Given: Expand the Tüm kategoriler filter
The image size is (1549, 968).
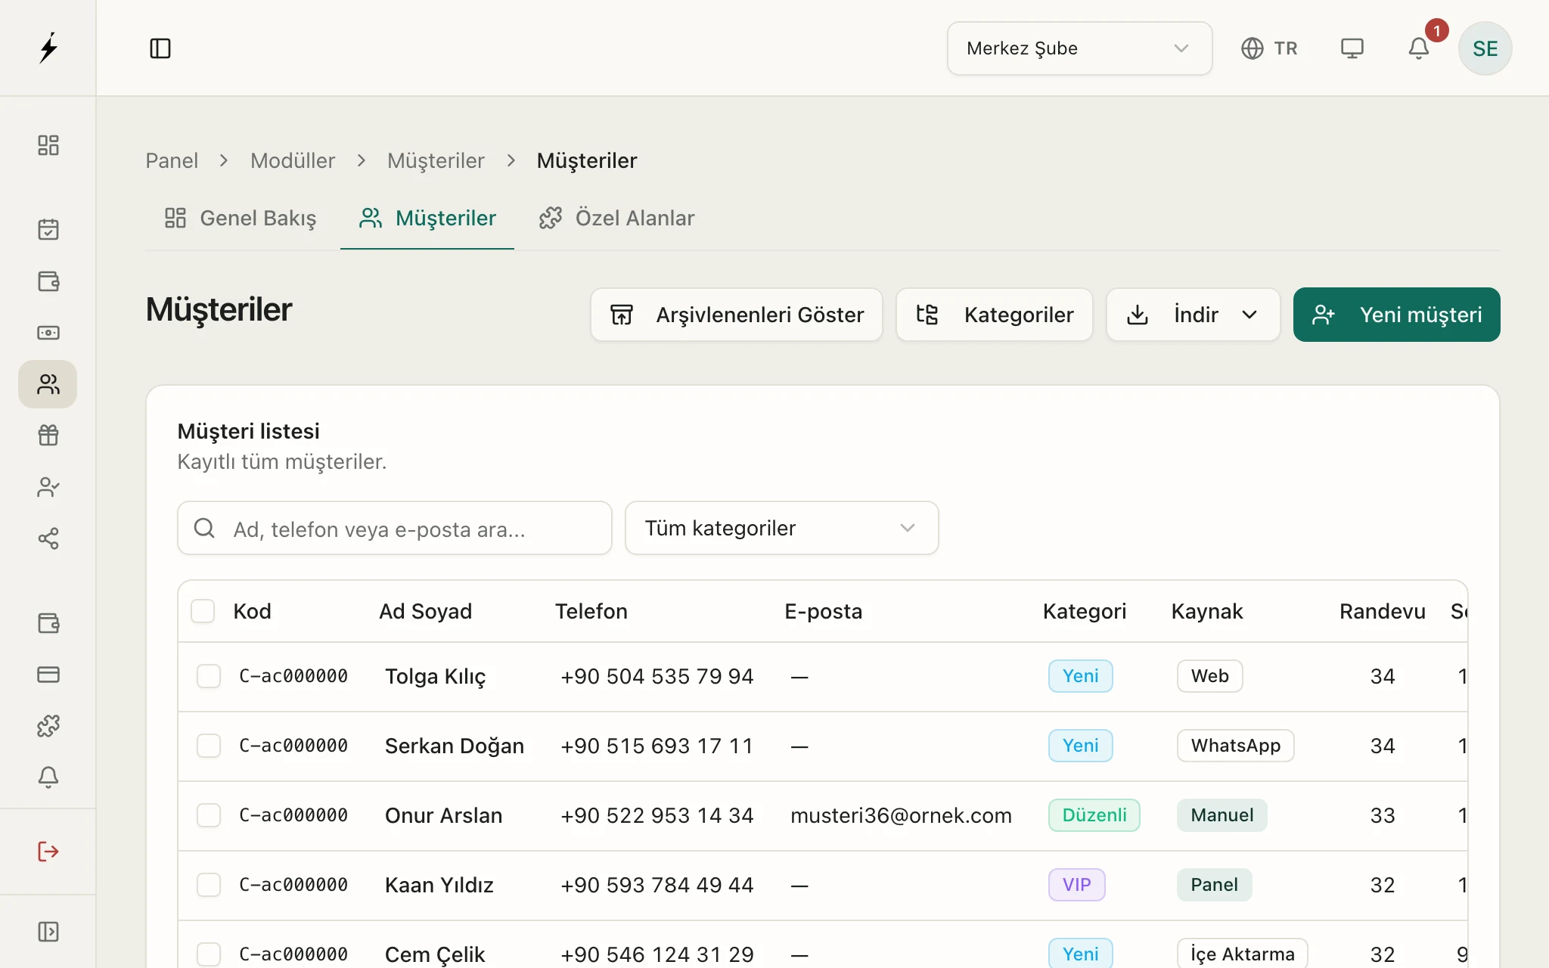Looking at the screenshot, I should click(x=781, y=528).
